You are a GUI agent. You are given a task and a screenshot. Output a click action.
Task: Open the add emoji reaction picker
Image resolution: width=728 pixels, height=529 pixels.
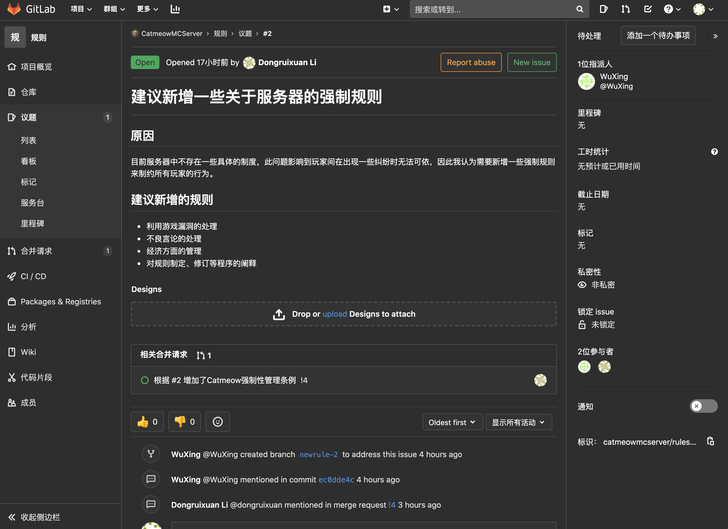pyautogui.click(x=217, y=422)
